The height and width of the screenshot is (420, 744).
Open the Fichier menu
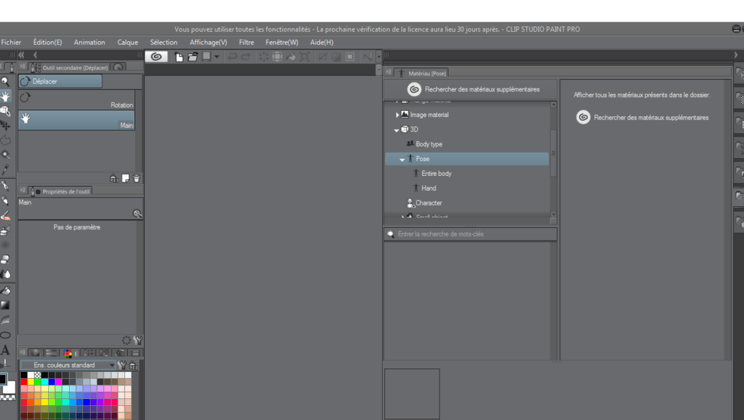(x=11, y=43)
